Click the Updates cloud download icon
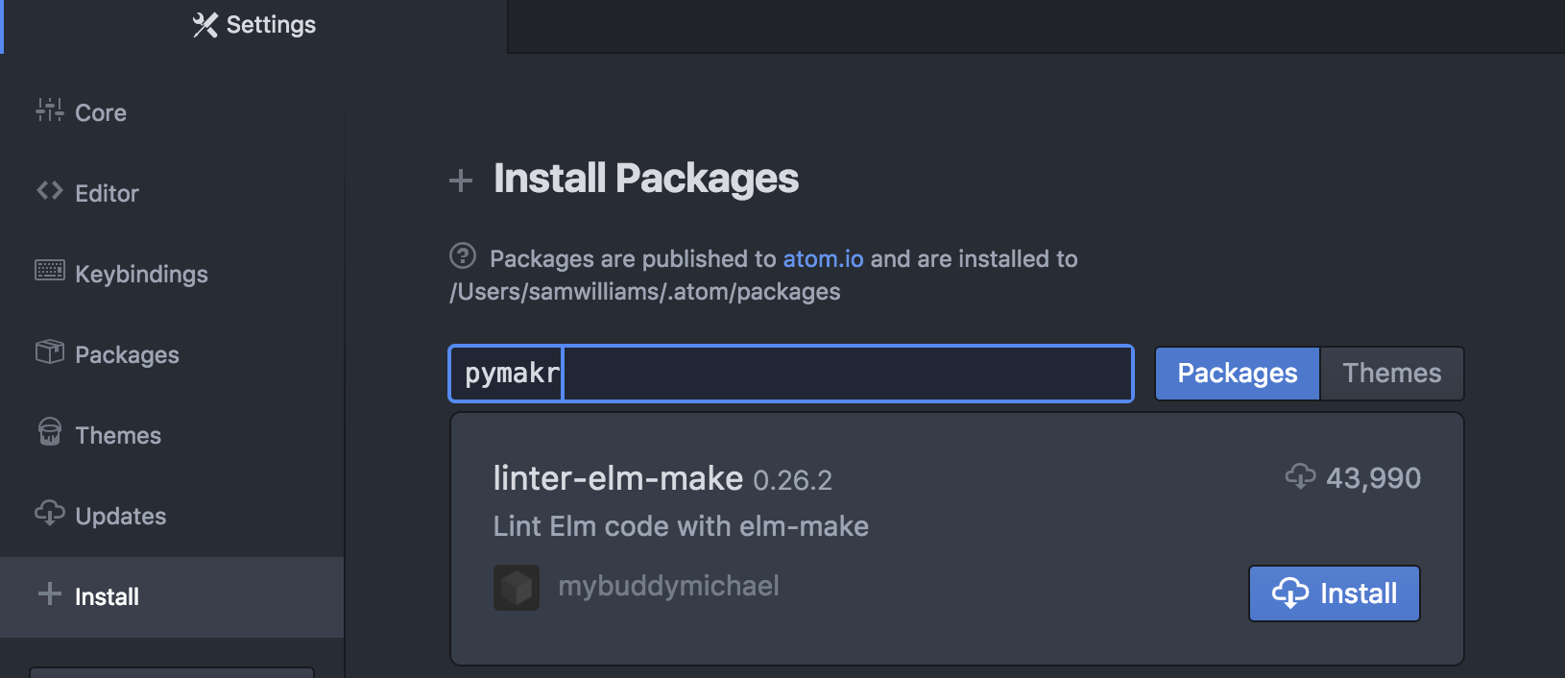The height and width of the screenshot is (678, 1565). [x=50, y=514]
